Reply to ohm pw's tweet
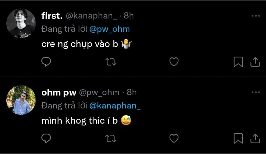This screenshot has width=266, height=154. [46, 138]
